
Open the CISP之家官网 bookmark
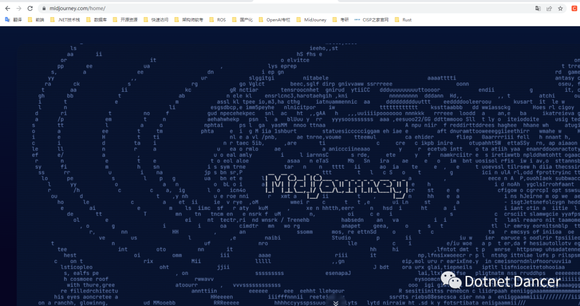click(x=372, y=19)
